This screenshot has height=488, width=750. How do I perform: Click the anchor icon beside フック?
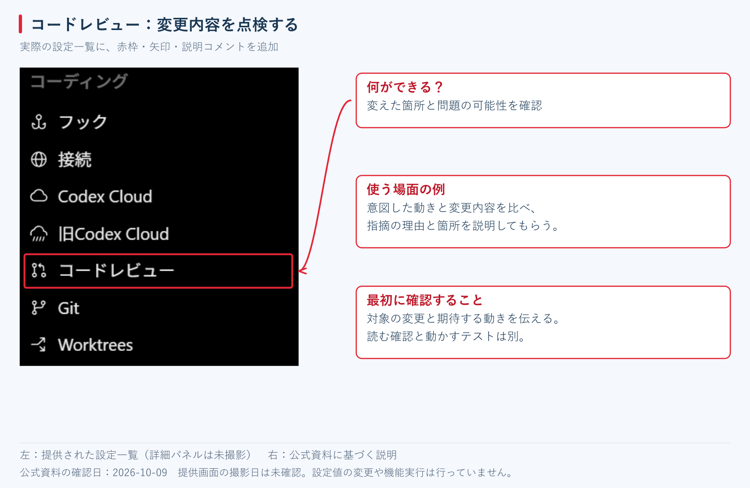pos(39,122)
